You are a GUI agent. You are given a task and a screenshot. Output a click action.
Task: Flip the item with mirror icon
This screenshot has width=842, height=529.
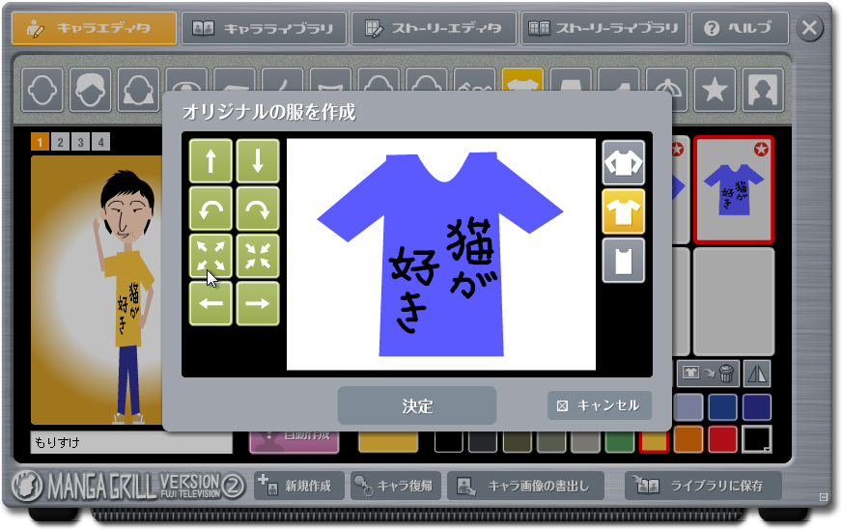[757, 374]
